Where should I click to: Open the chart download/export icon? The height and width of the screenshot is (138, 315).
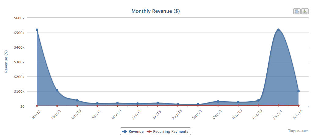pyautogui.click(x=305, y=12)
